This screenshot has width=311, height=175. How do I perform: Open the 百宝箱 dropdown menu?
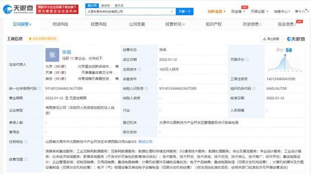[238, 12]
